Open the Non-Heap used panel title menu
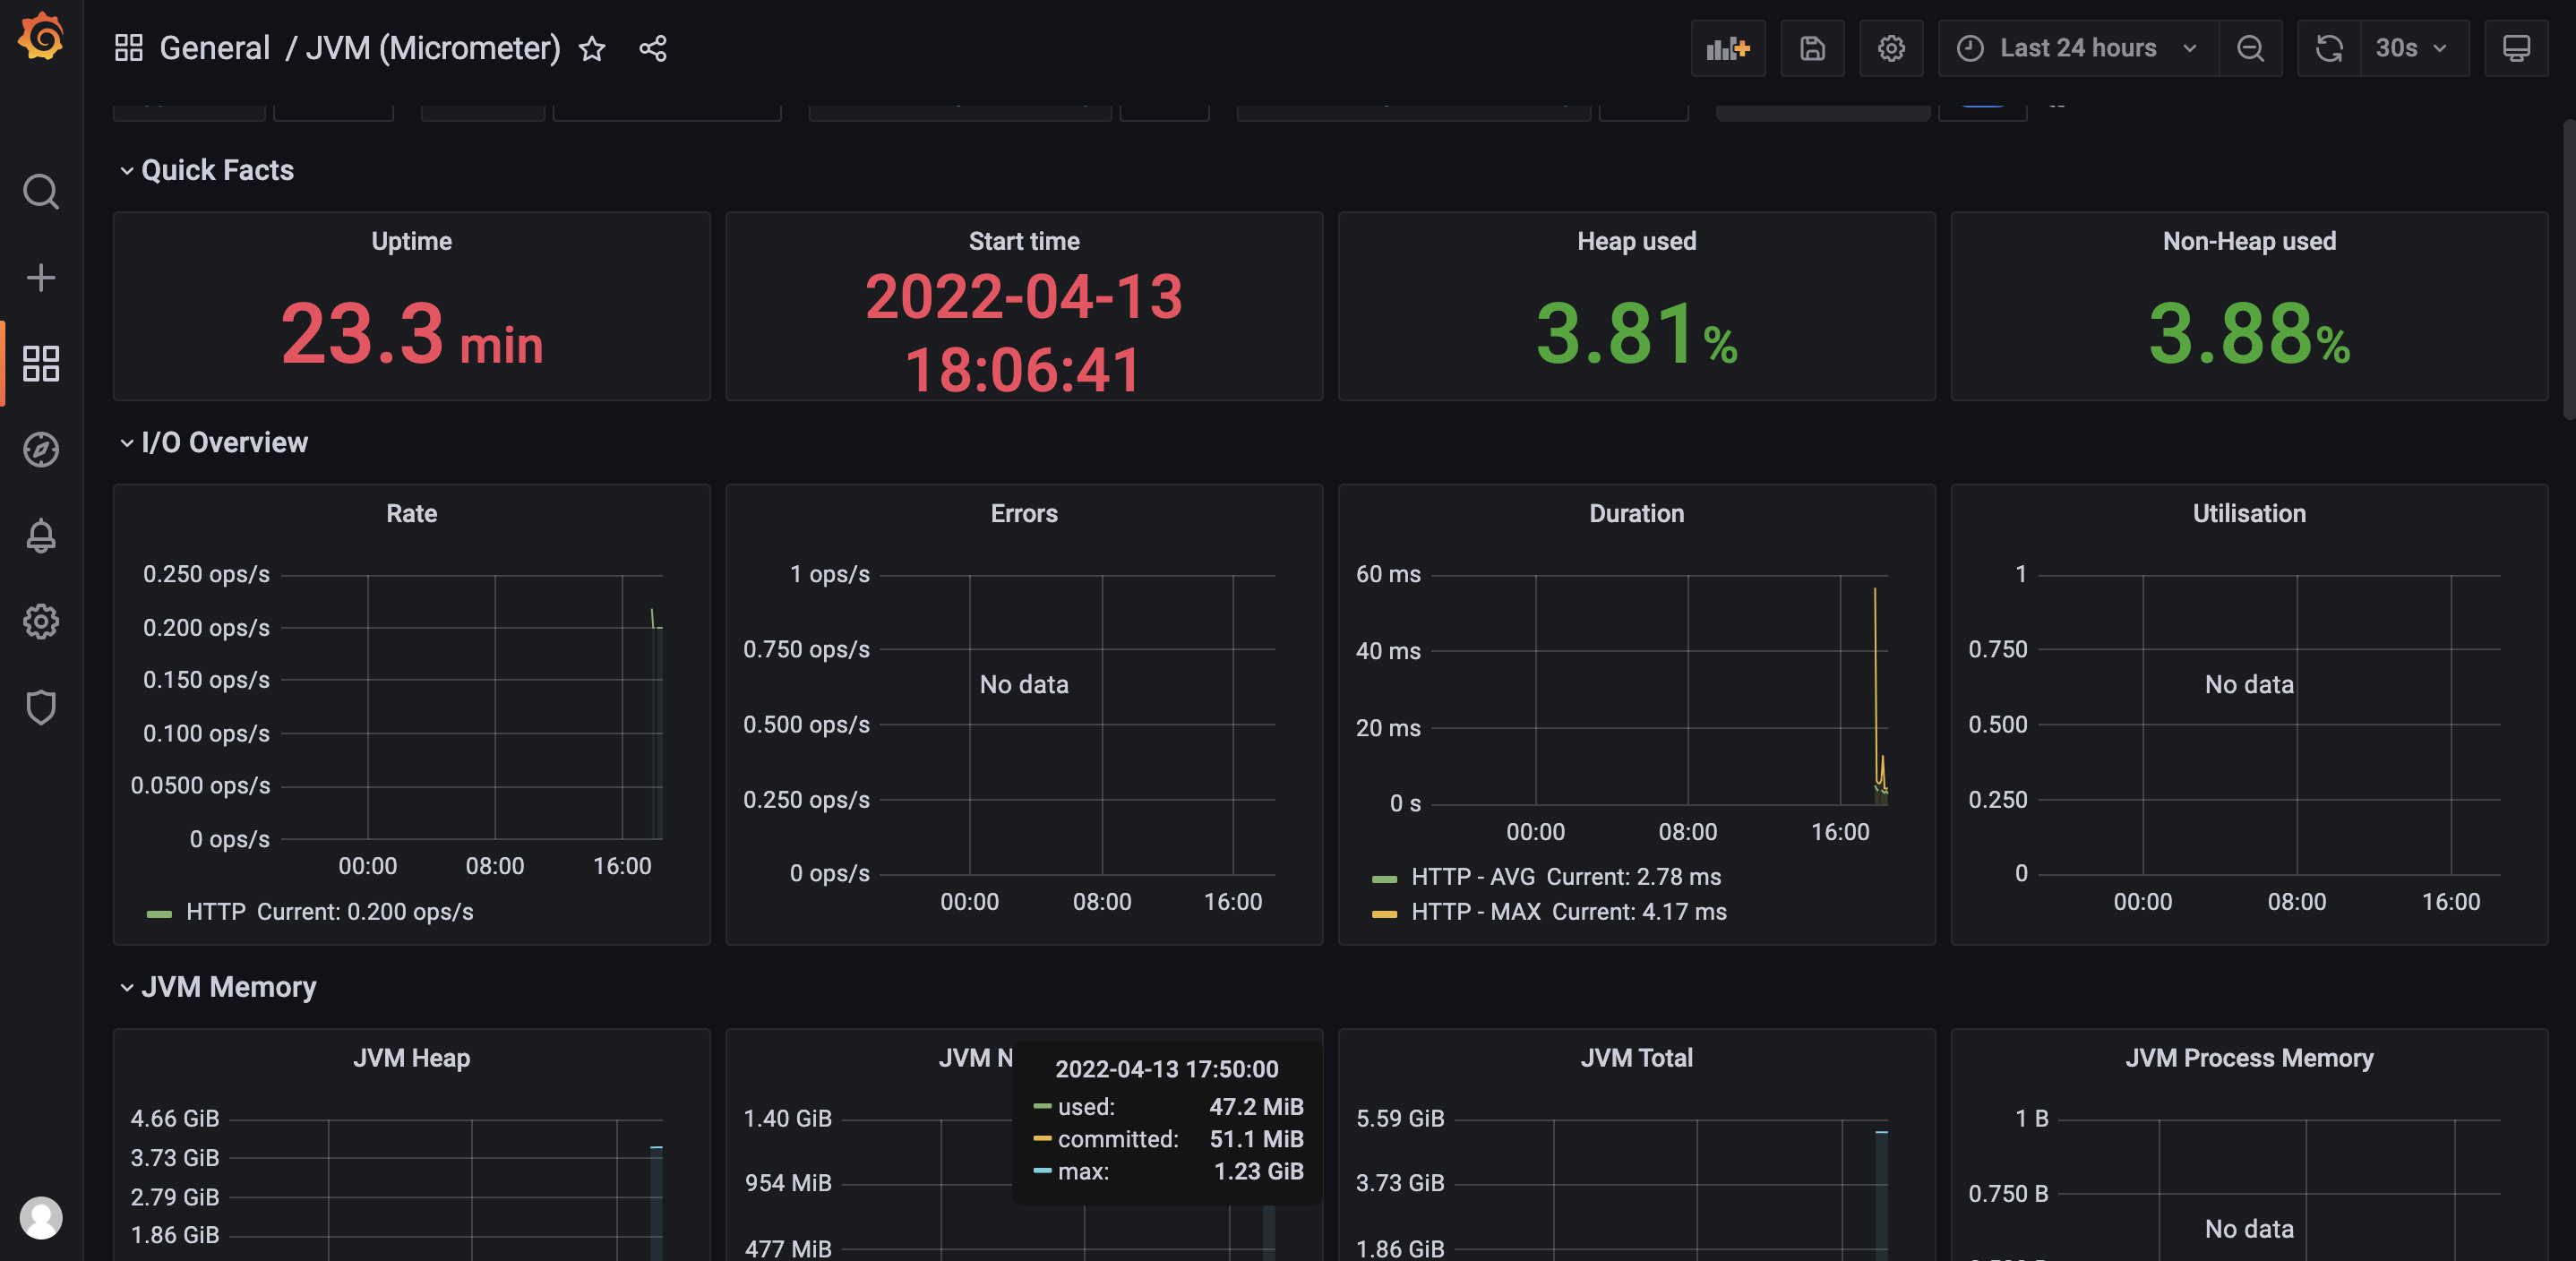Screen dimensions: 2576x1261 pyautogui.click(x=2249, y=241)
